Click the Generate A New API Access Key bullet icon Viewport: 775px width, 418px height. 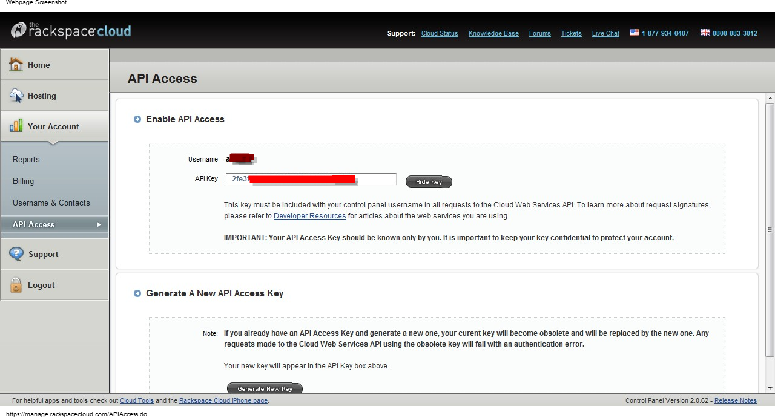click(137, 293)
